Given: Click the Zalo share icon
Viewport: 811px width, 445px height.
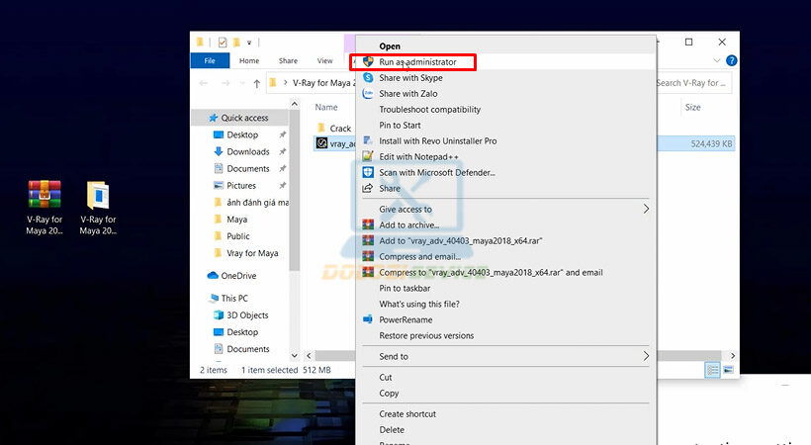Looking at the screenshot, I should 368,93.
